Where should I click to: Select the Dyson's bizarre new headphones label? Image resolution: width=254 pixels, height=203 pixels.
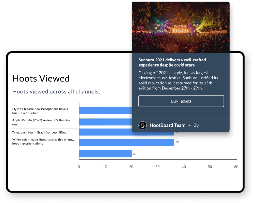click(x=40, y=111)
